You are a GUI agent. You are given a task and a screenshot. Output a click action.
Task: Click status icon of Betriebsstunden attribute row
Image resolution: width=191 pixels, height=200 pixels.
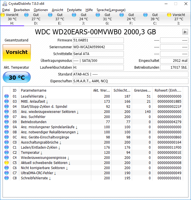[x=7, y=122]
